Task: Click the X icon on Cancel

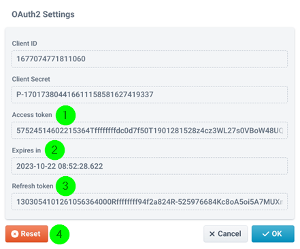Action: (x=212, y=234)
